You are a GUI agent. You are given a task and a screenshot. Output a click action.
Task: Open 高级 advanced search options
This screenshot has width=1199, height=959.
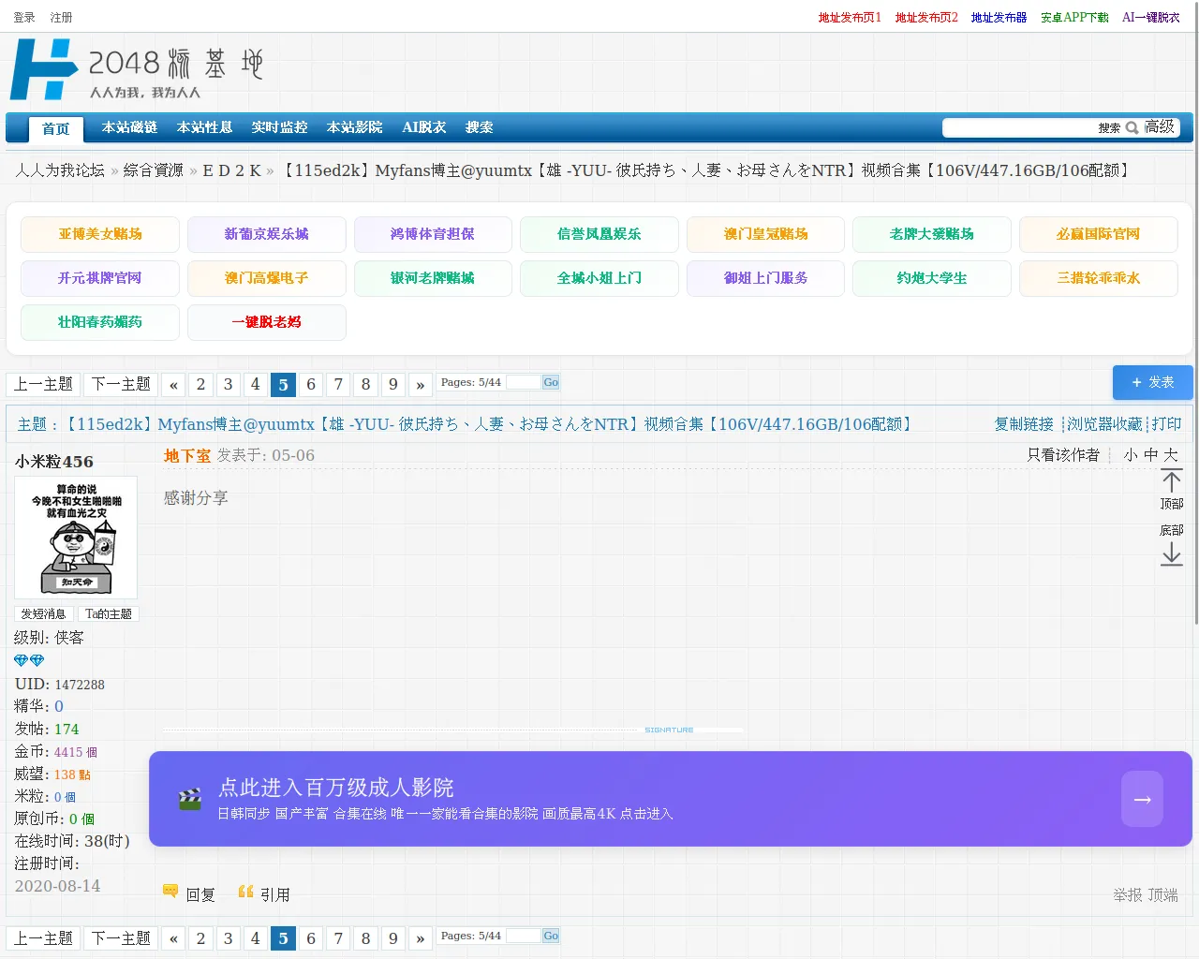click(x=1159, y=127)
